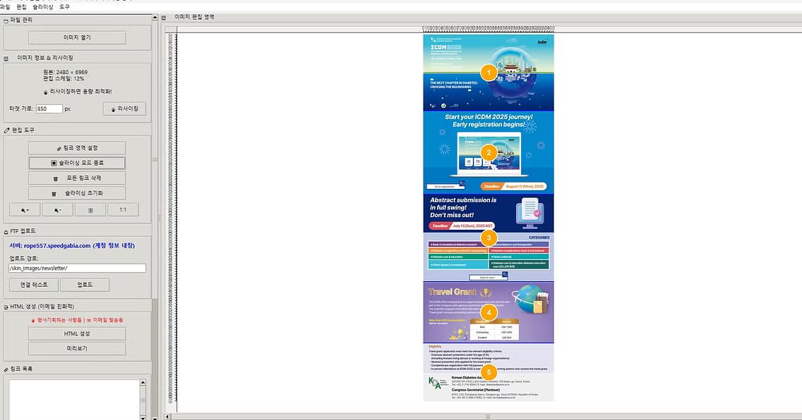
Task: Click left panel scrollbar up arrow
Action: tap(155, 18)
